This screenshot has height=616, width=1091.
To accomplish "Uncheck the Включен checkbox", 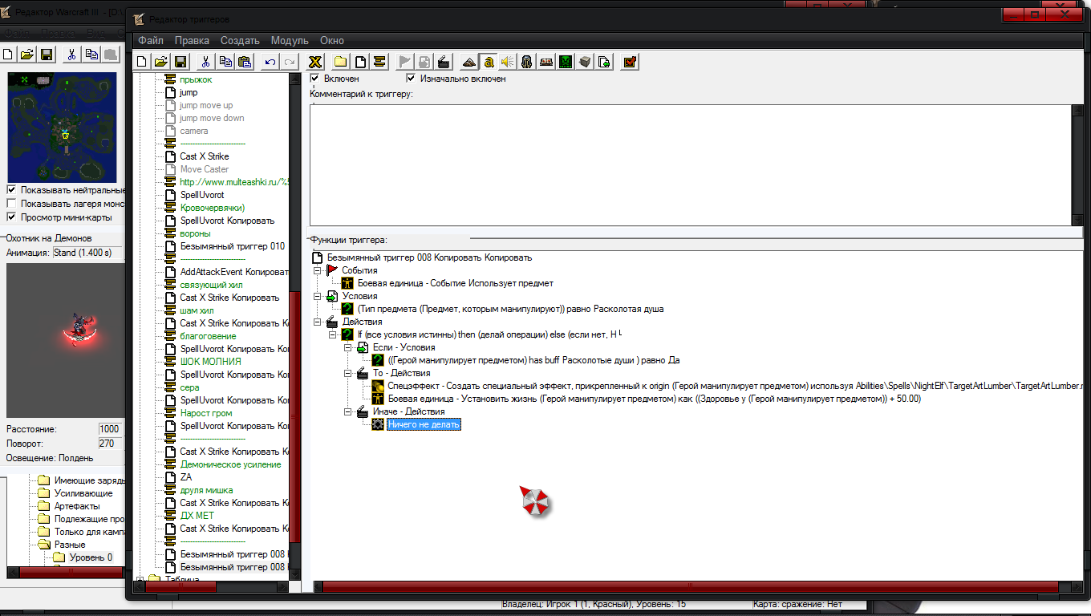I will pos(315,79).
